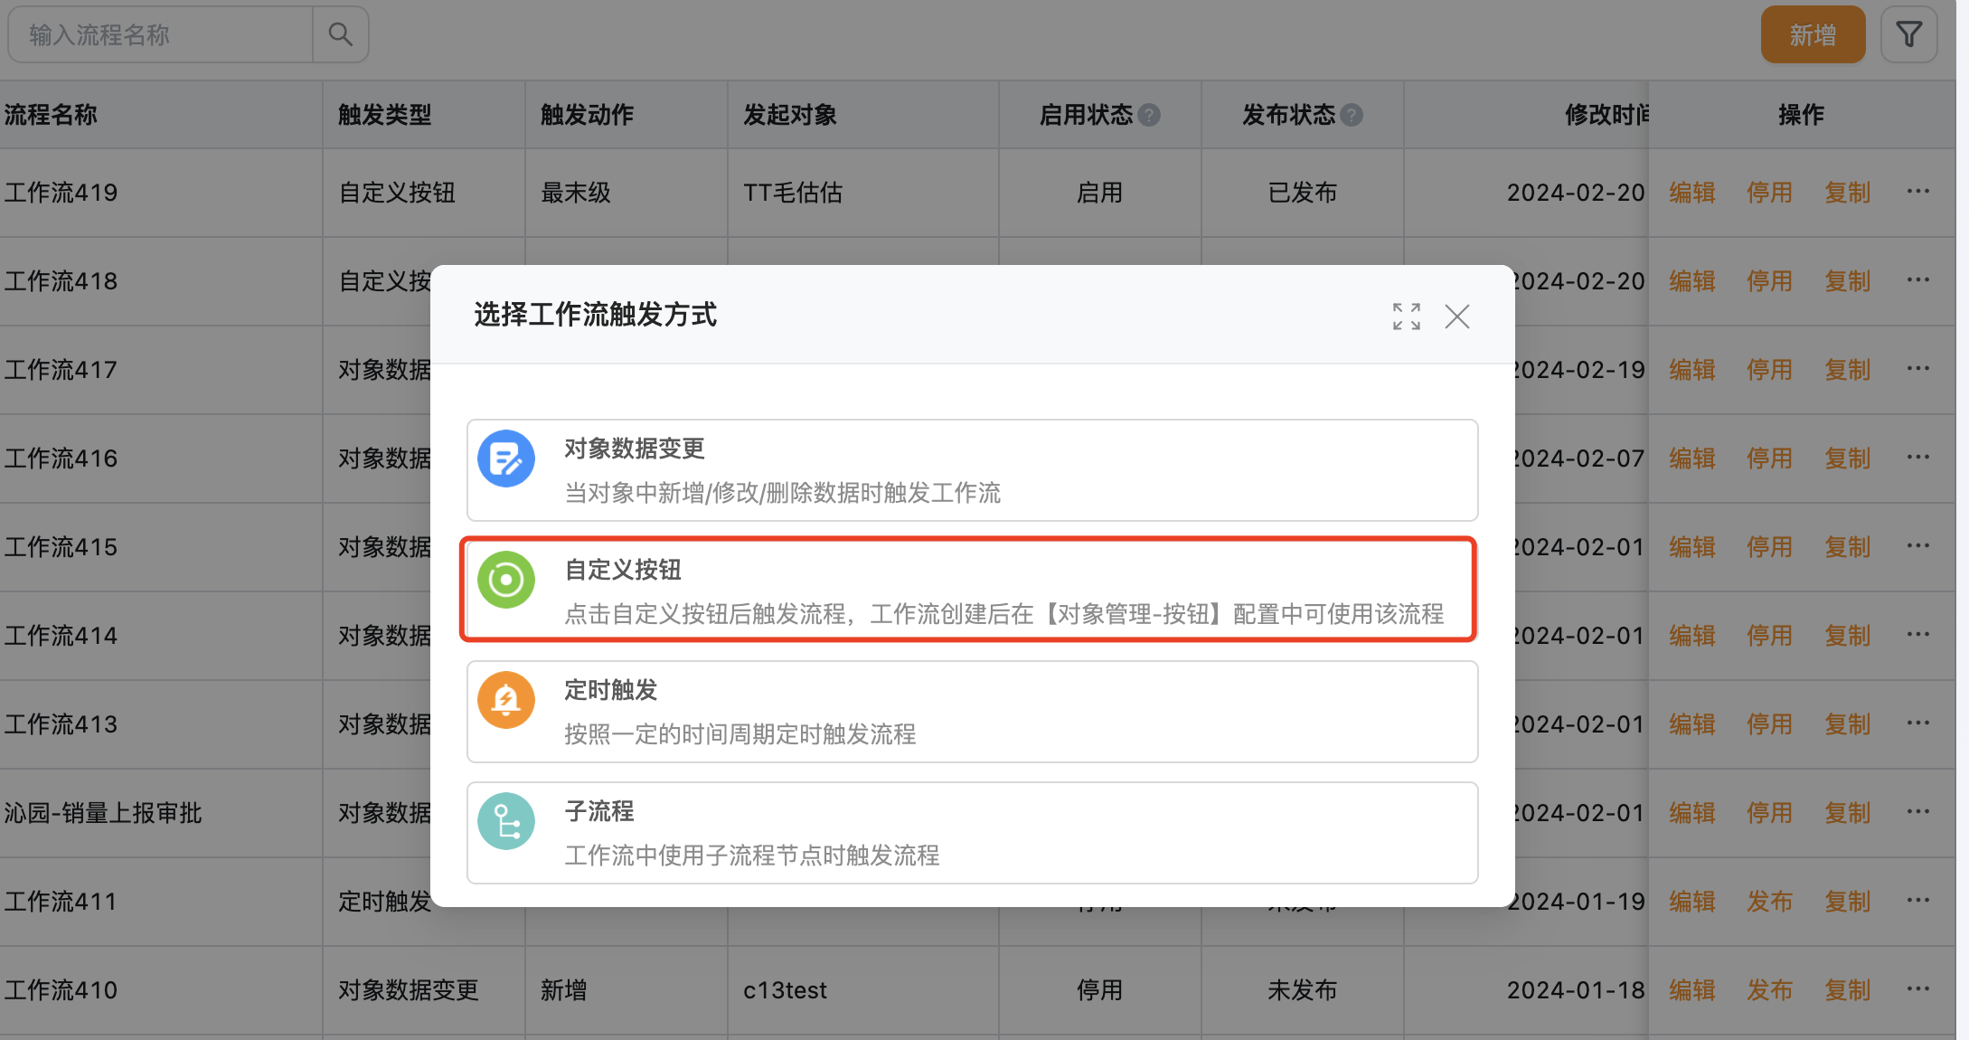Viewport: 1969px width, 1040px height.
Task: Click 复制 for 工作流411
Action: [1847, 902]
